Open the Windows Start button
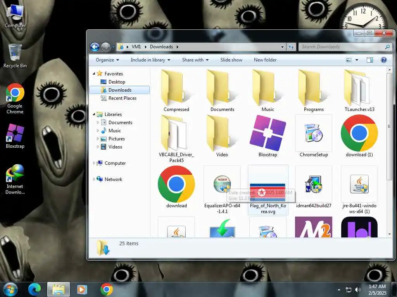Screen dimensions: 397x297 click(10, 289)
